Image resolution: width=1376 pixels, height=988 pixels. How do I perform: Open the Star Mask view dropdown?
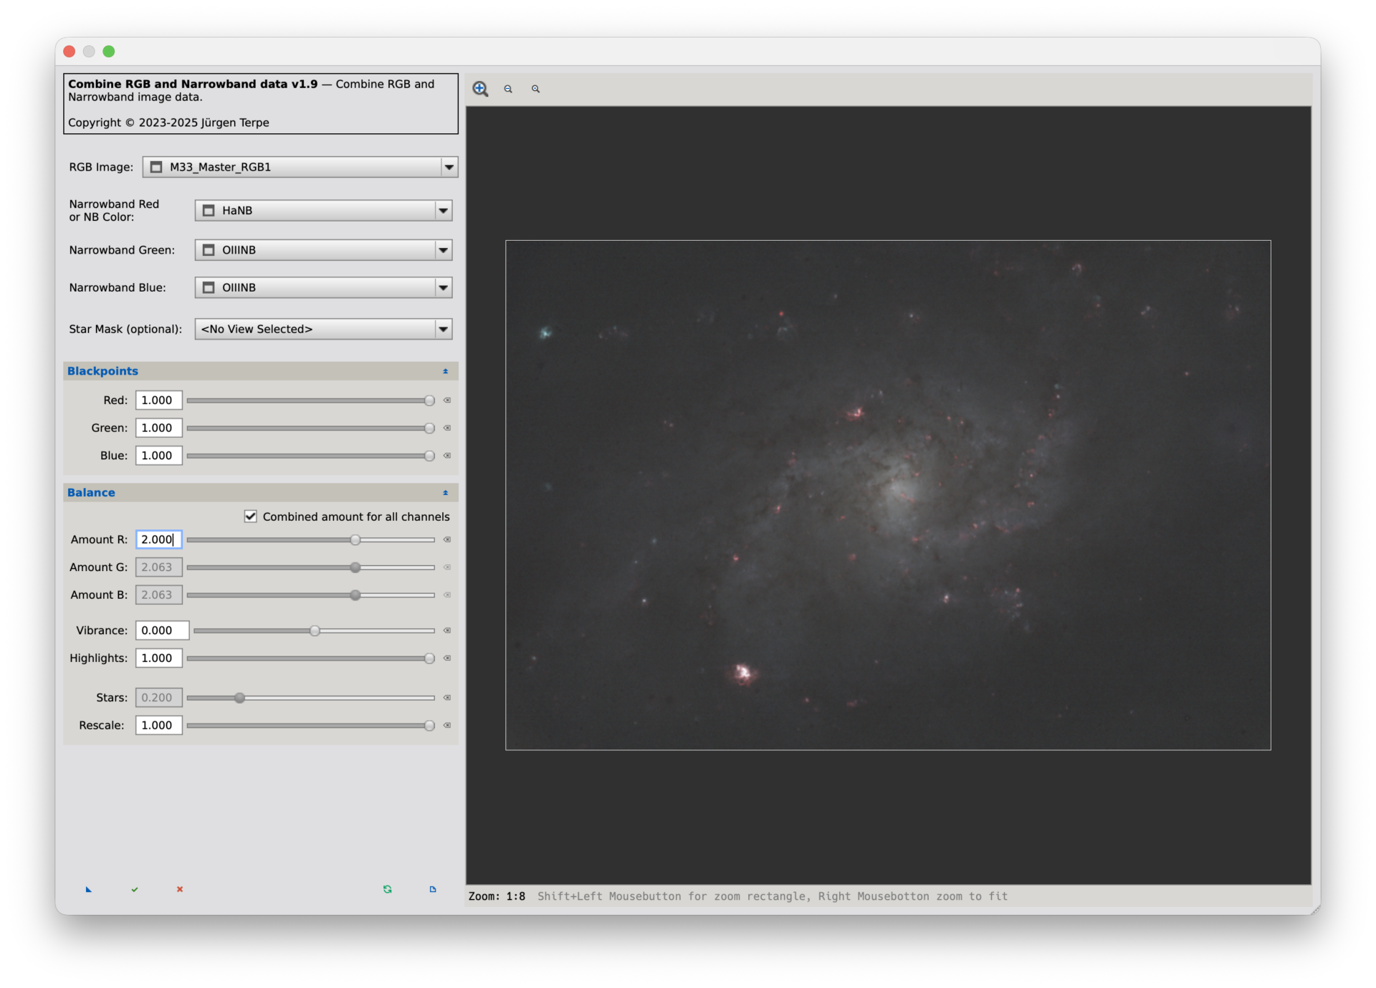[443, 329]
